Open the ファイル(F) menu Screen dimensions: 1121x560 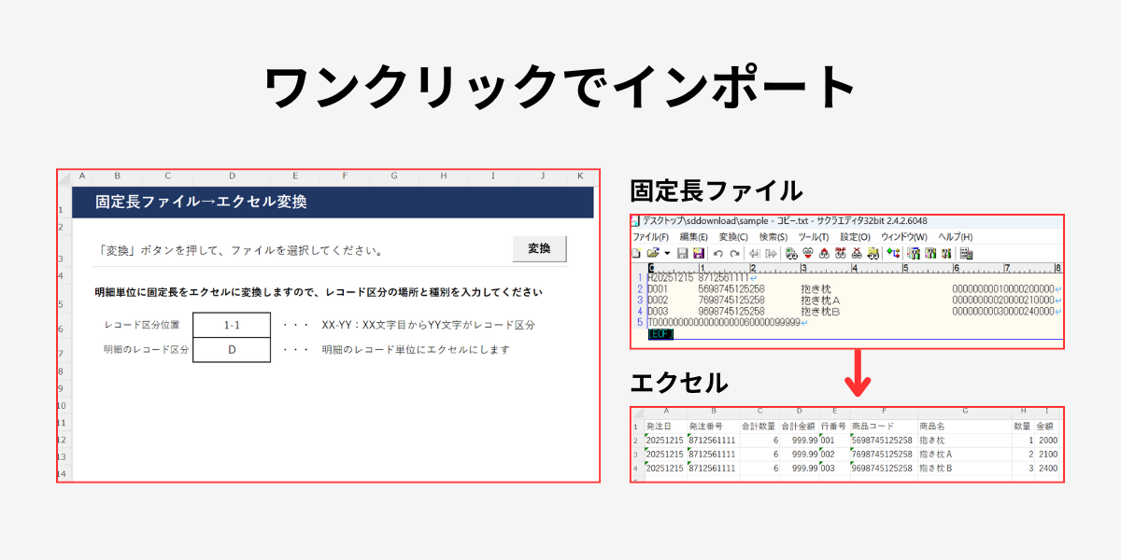click(651, 237)
